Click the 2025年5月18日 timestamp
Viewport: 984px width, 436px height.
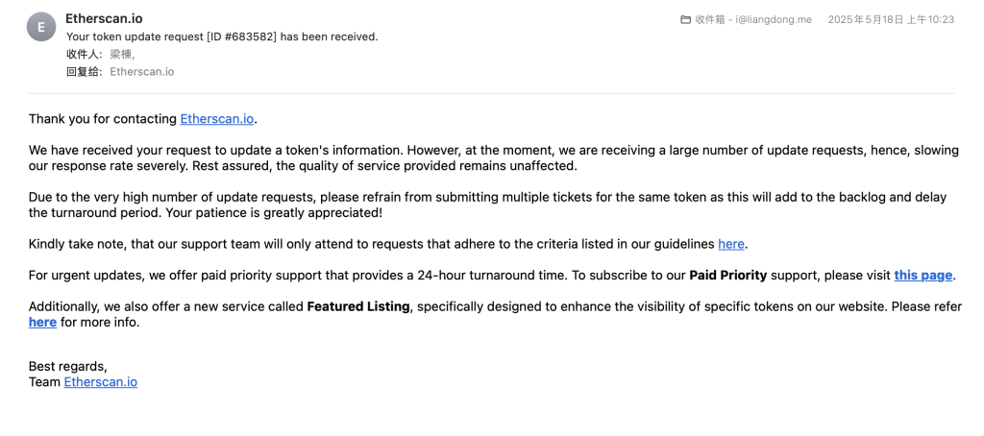pos(891,19)
